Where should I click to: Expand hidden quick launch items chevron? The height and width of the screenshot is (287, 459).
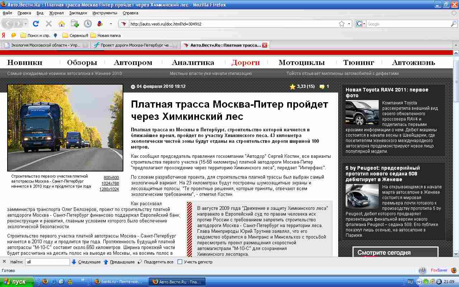pyautogui.click(x=83, y=279)
